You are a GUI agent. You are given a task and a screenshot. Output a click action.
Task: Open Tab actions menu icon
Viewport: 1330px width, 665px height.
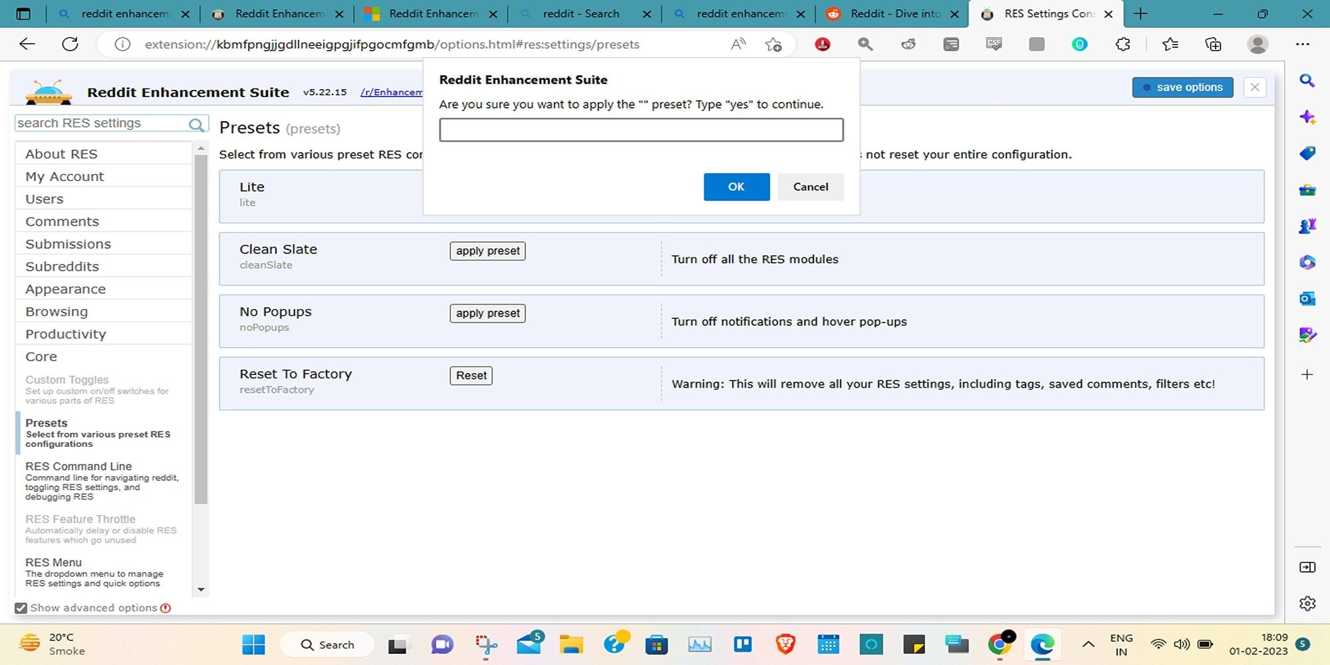(x=23, y=13)
